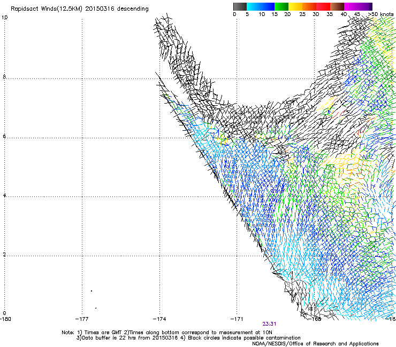Click the '-177' longitude axis label
This screenshot has height=347, width=396.
[82, 319]
